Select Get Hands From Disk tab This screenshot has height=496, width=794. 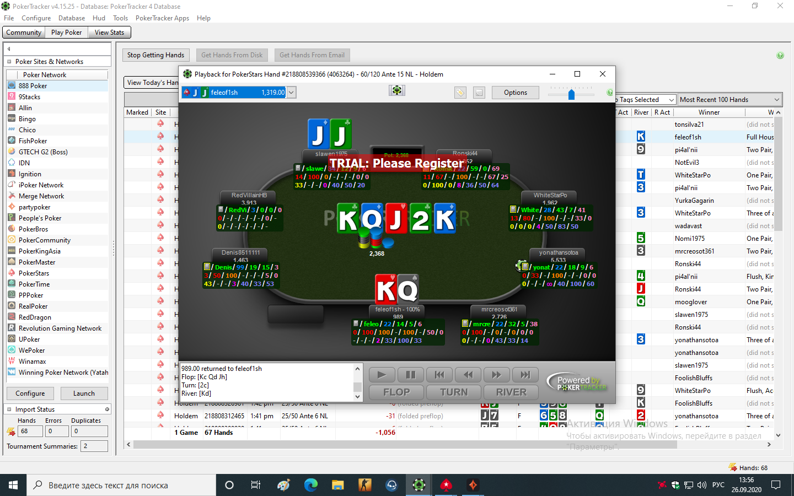232,55
